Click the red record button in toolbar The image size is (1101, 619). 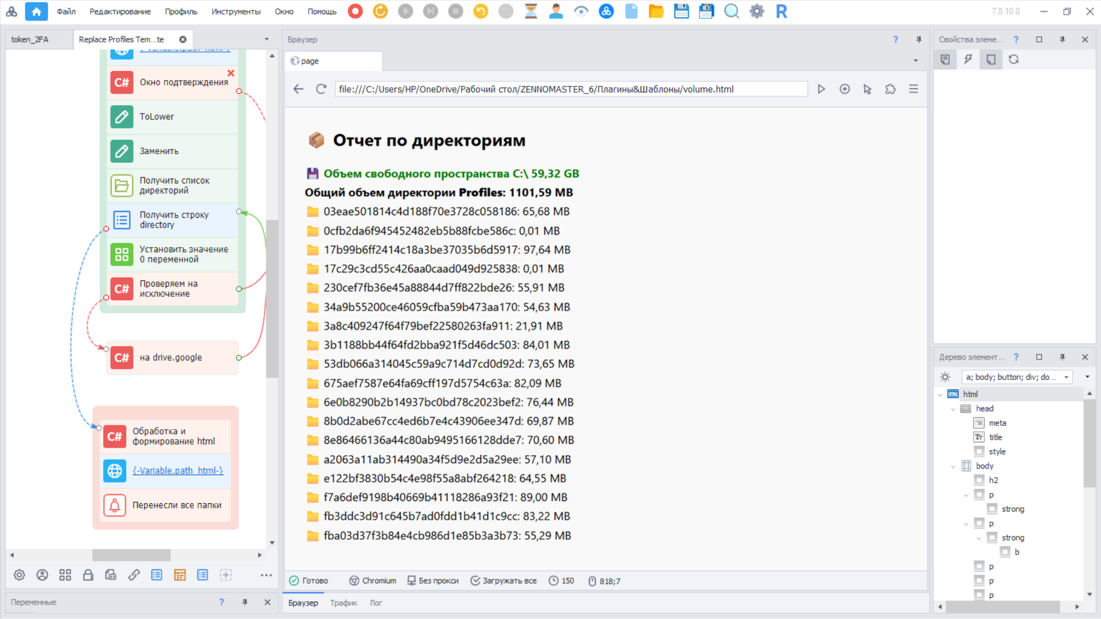point(356,11)
